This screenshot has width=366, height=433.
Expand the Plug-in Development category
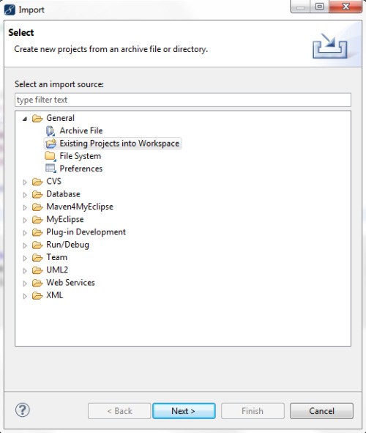click(x=25, y=233)
